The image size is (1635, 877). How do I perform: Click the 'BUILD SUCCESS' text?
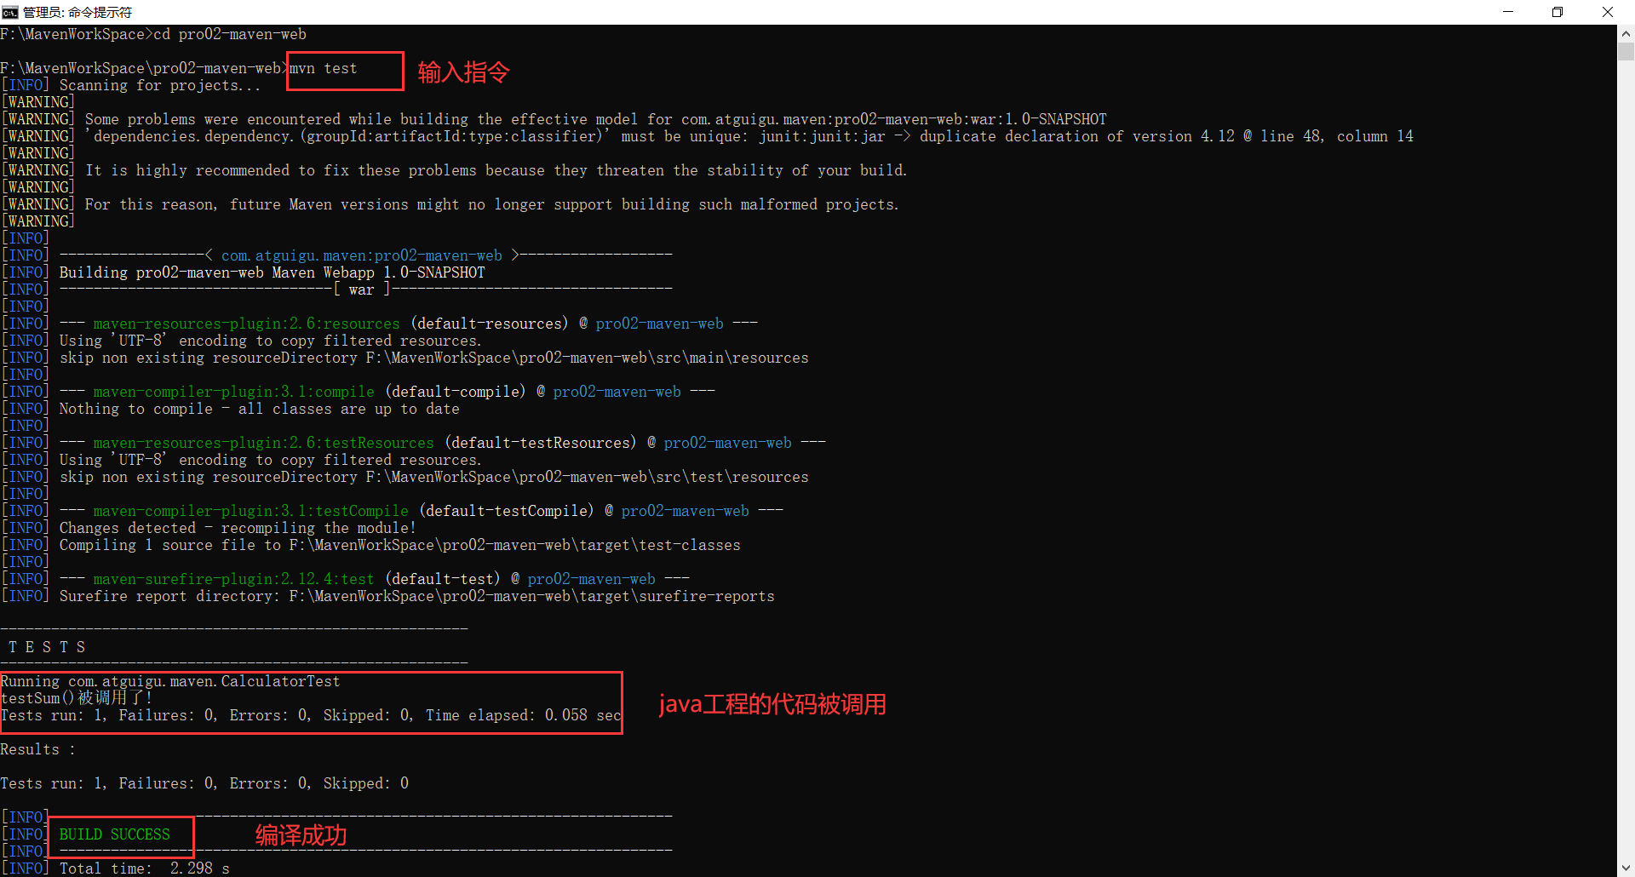(115, 834)
